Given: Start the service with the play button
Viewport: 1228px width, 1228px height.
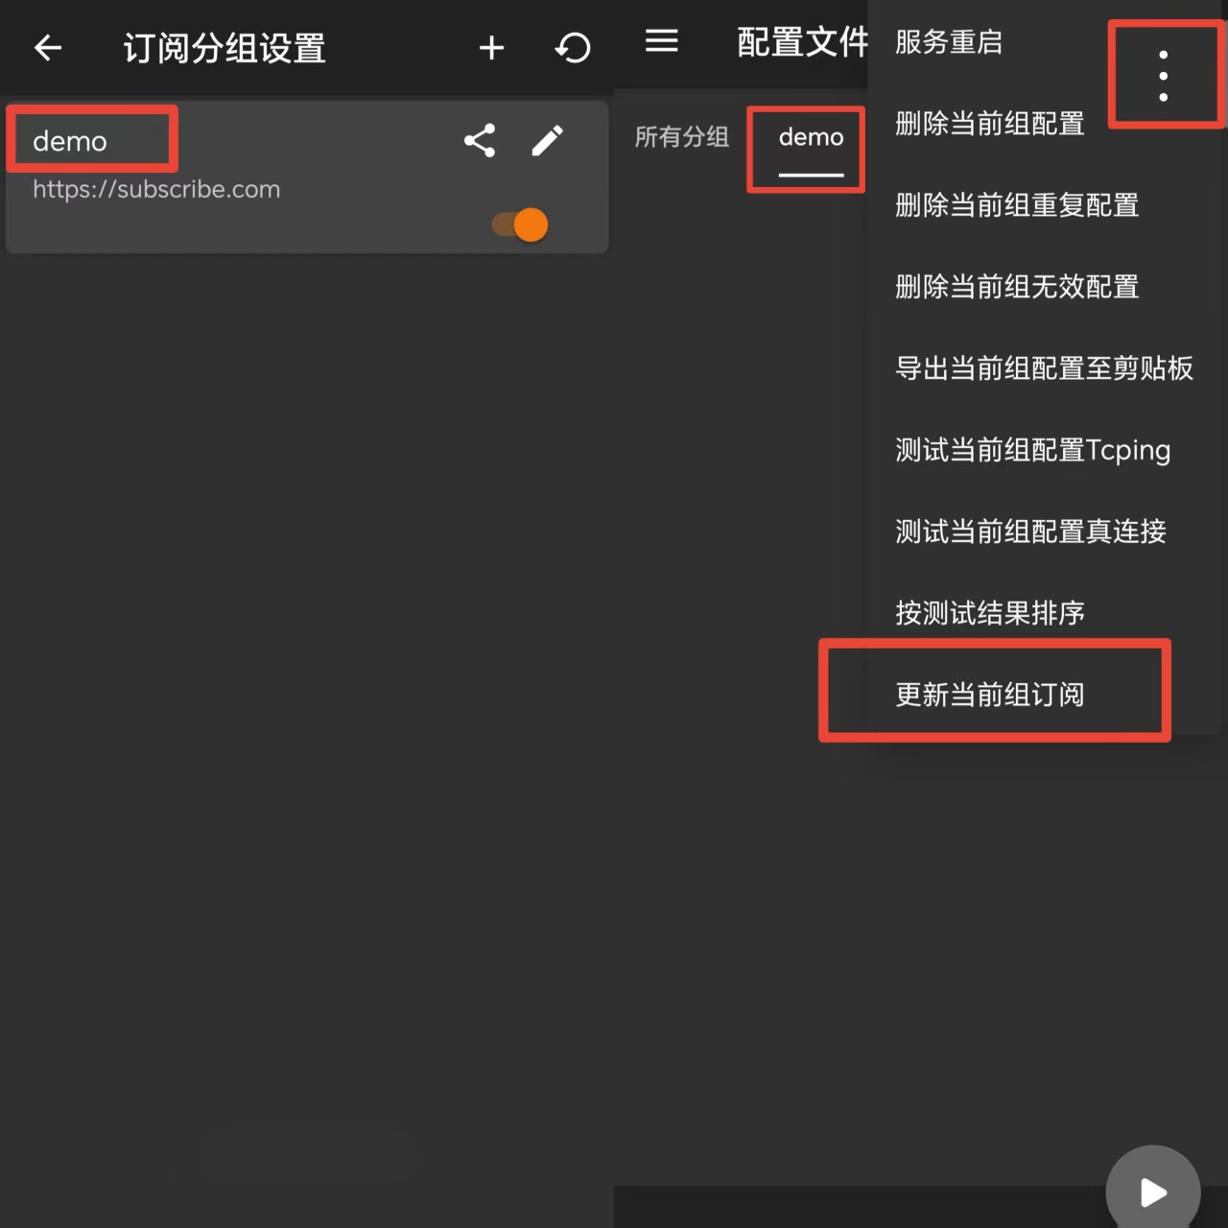Looking at the screenshot, I should pyautogui.click(x=1152, y=1192).
